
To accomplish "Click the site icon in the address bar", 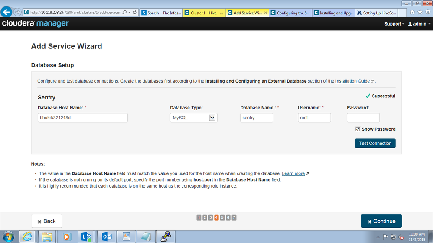I will click(x=26, y=12).
